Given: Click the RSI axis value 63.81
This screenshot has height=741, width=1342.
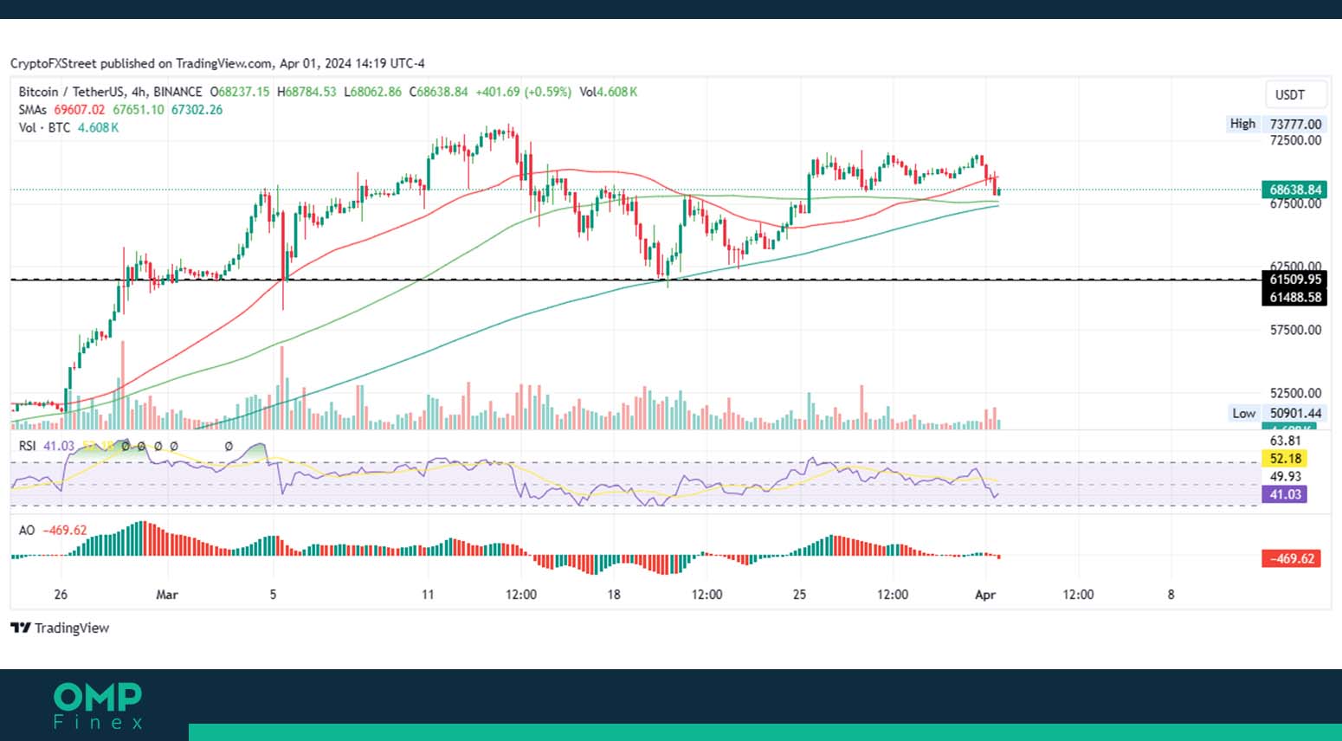Looking at the screenshot, I should click(x=1285, y=441).
